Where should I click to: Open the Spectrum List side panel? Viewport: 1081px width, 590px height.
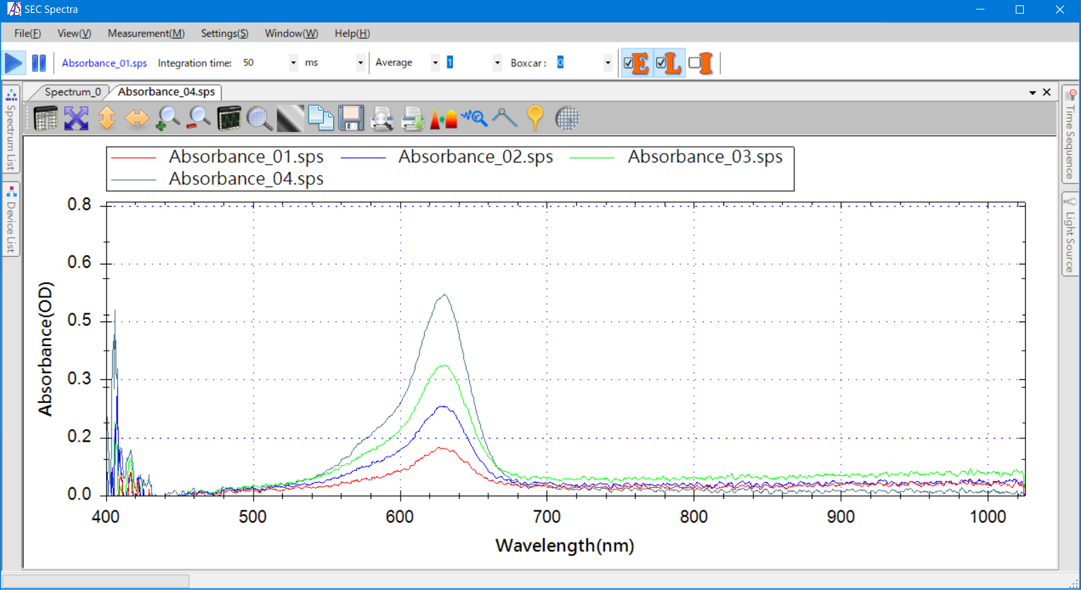[x=11, y=129]
